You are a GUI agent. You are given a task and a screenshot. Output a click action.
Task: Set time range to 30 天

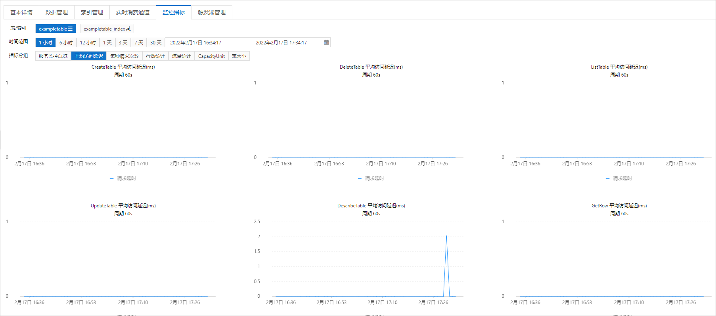156,42
